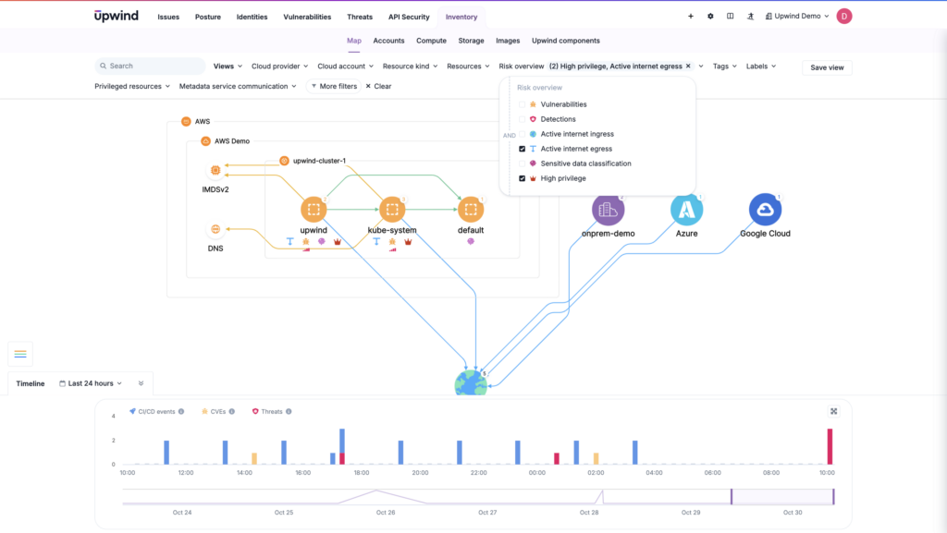The image size is (947, 533).
Task: Click the IMDSv2 node icon
Action: (x=215, y=170)
